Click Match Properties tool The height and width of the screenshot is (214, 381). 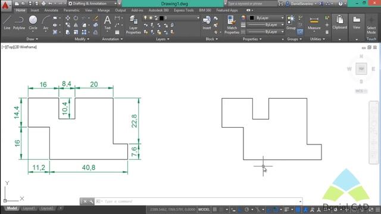pyautogui.click(x=232, y=24)
